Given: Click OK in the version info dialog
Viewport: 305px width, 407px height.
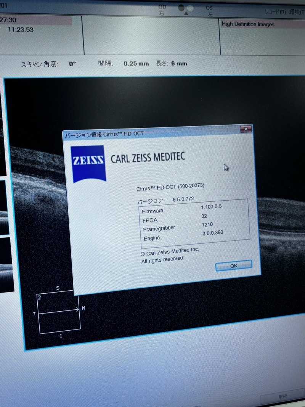Looking at the screenshot, I should coord(233,266).
